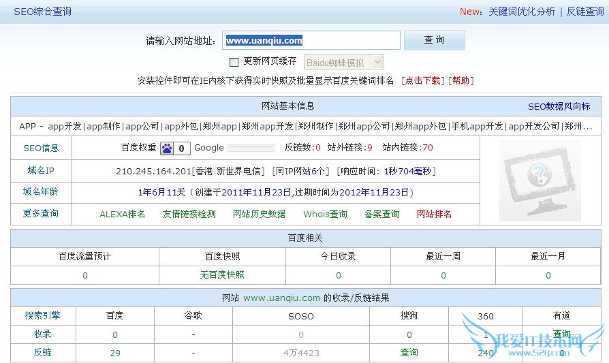Open SEO数据风向标 link
This screenshot has height=363, width=609.
[559, 106]
